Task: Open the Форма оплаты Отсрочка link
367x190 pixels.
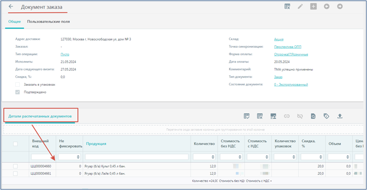Action: point(291,54)
